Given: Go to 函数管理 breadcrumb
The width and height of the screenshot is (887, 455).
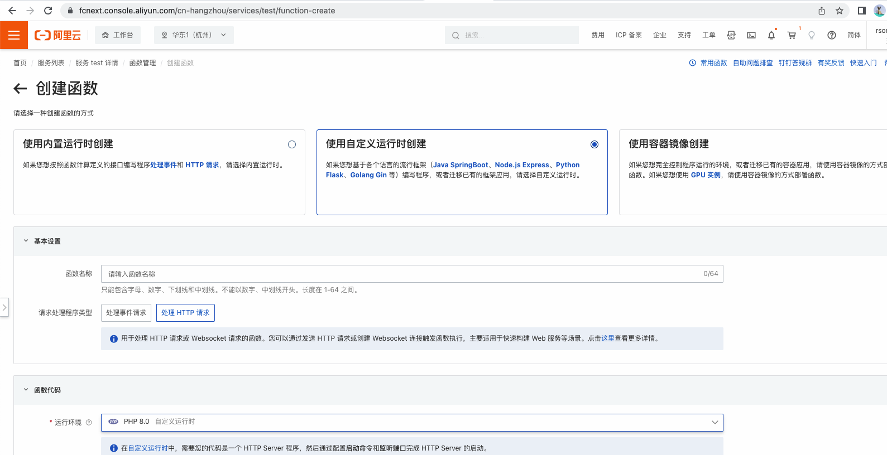Looking at the screenshot, I should pyautogui.click(x=142, y=63).
